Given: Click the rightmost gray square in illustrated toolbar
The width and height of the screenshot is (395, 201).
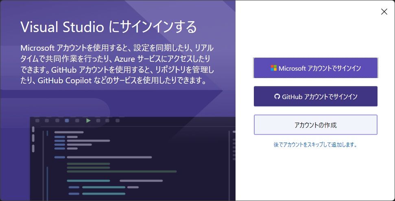Looking at the screenshot, I should pyautogui.click(x=118, y=121).
